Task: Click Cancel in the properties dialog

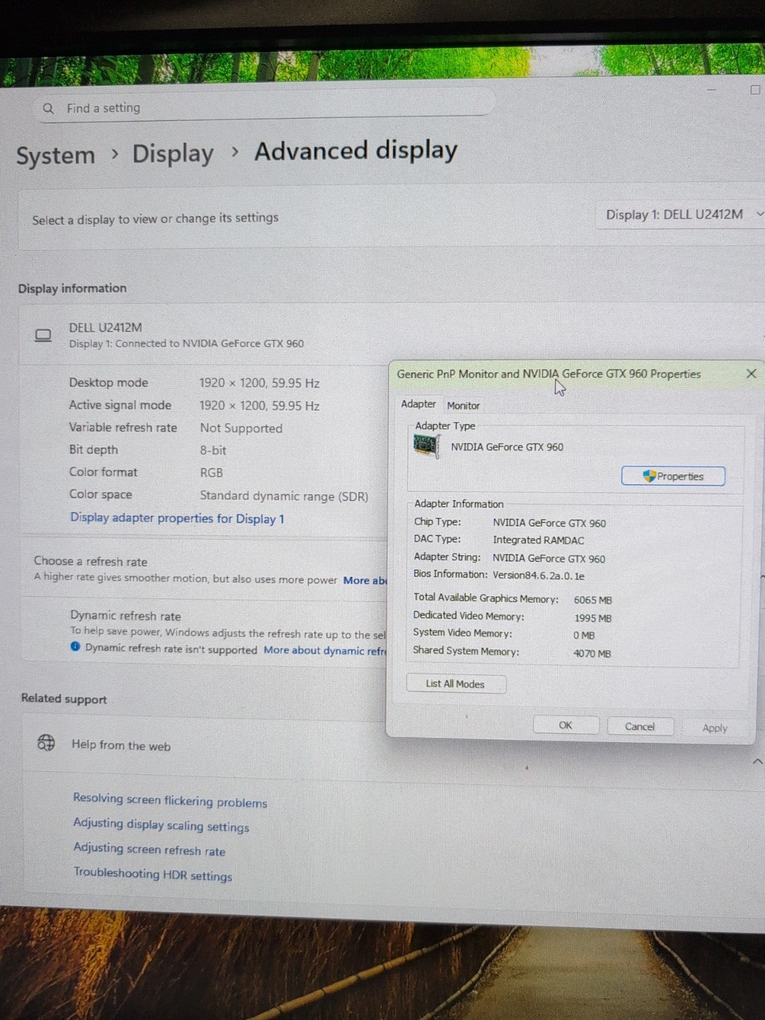Action: click(x=639, y=726)
